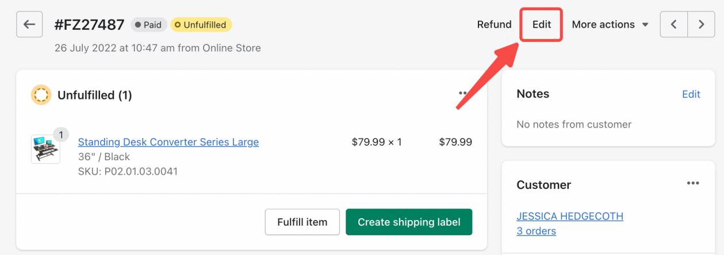Click the item quantity badge

(x=61, y=134)
